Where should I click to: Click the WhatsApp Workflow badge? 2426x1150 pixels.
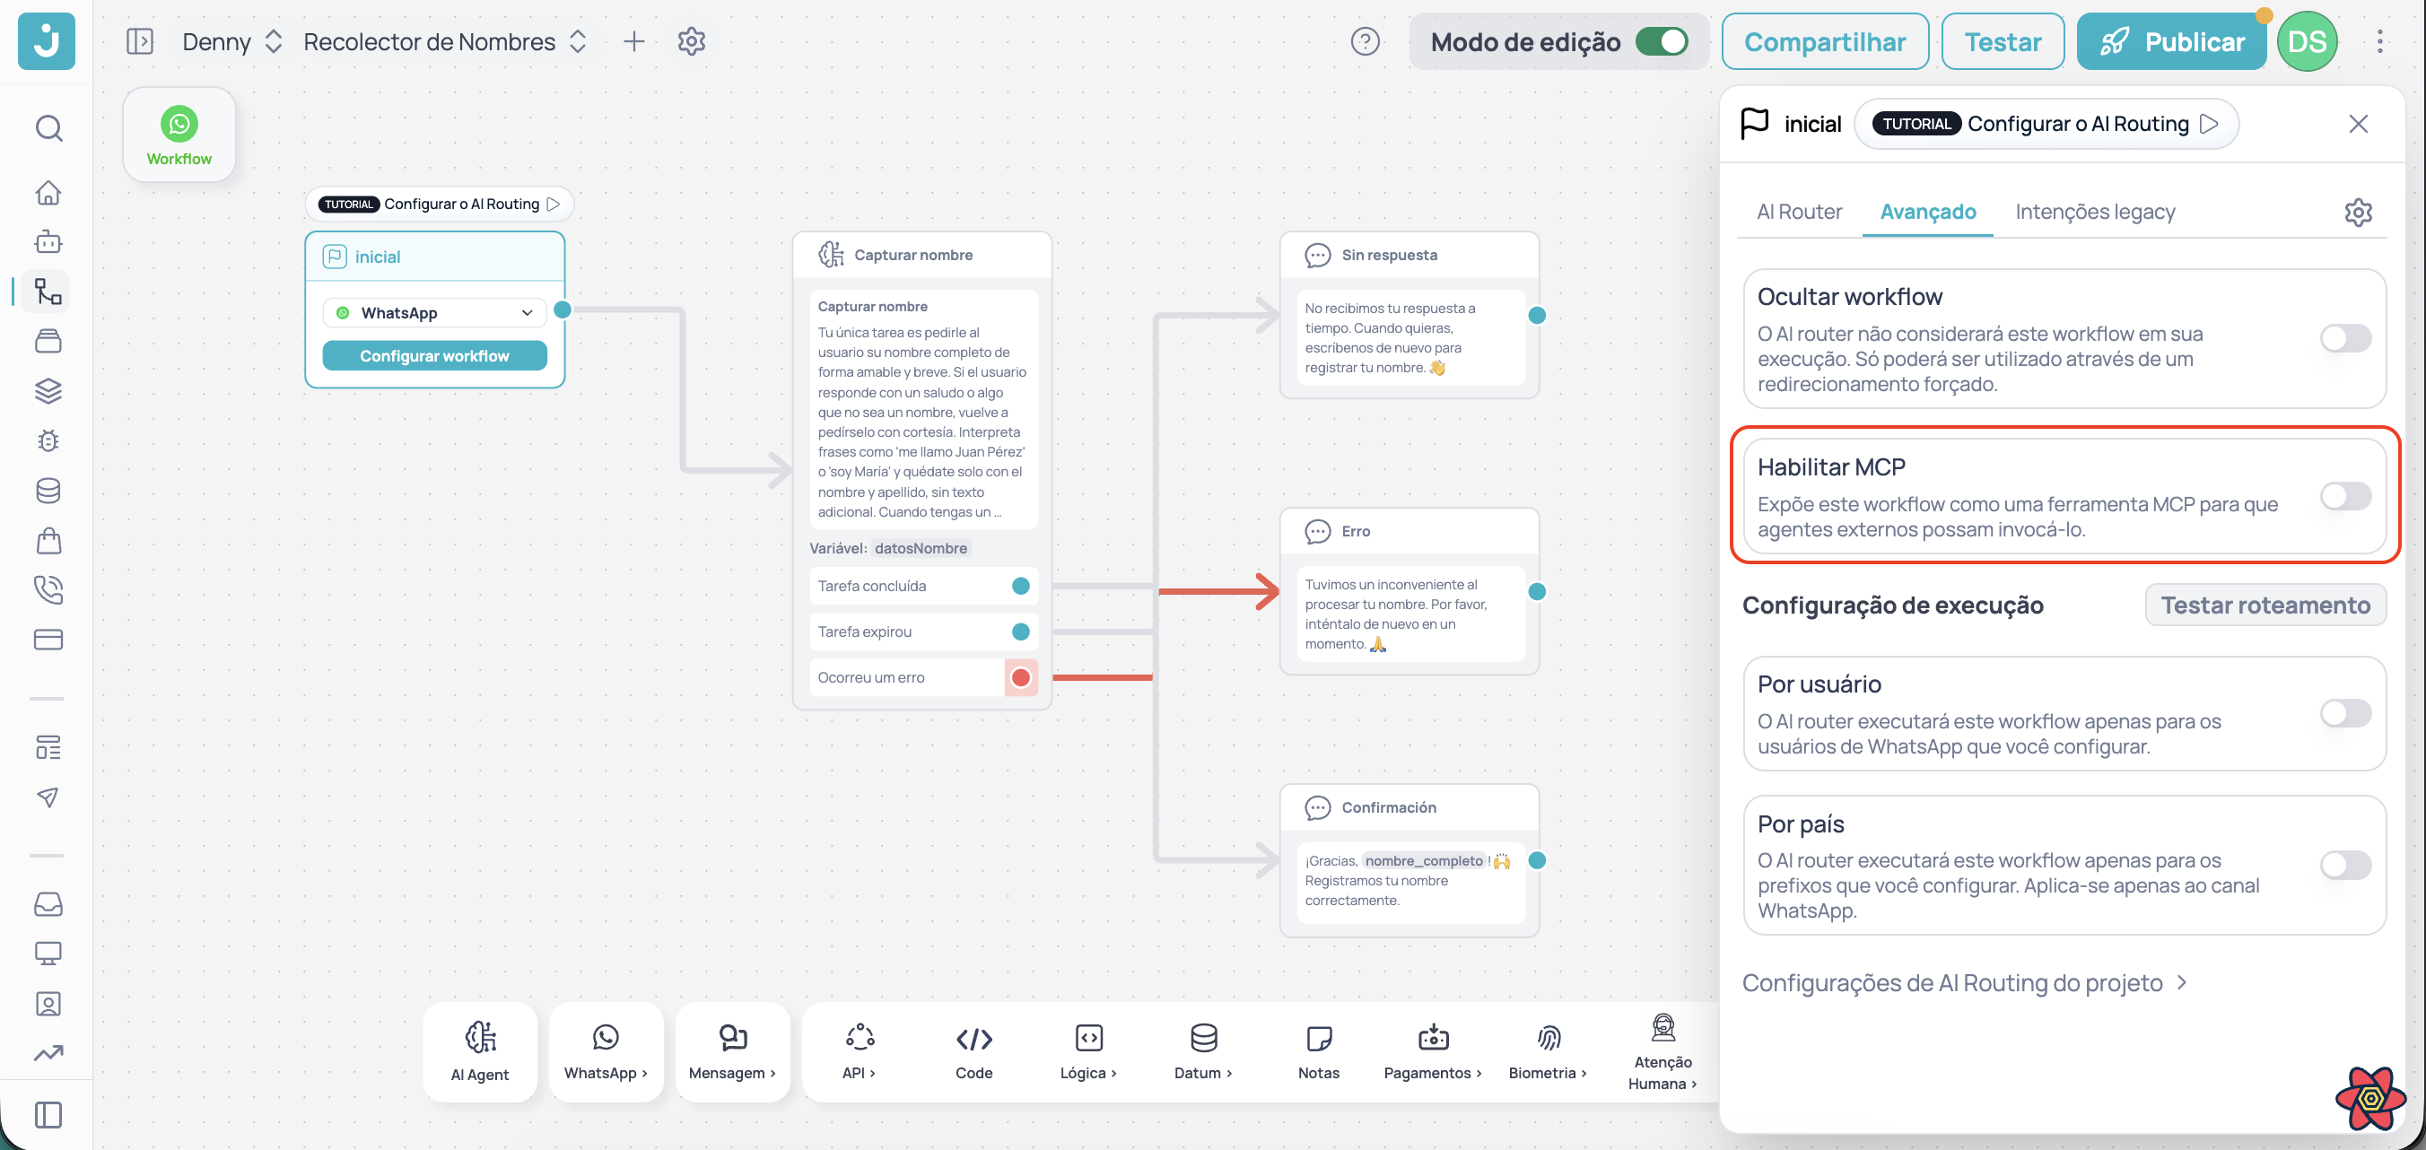pos(179,135)
